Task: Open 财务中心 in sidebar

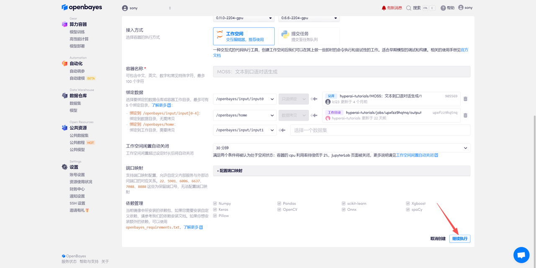Action: click(77, 189)
